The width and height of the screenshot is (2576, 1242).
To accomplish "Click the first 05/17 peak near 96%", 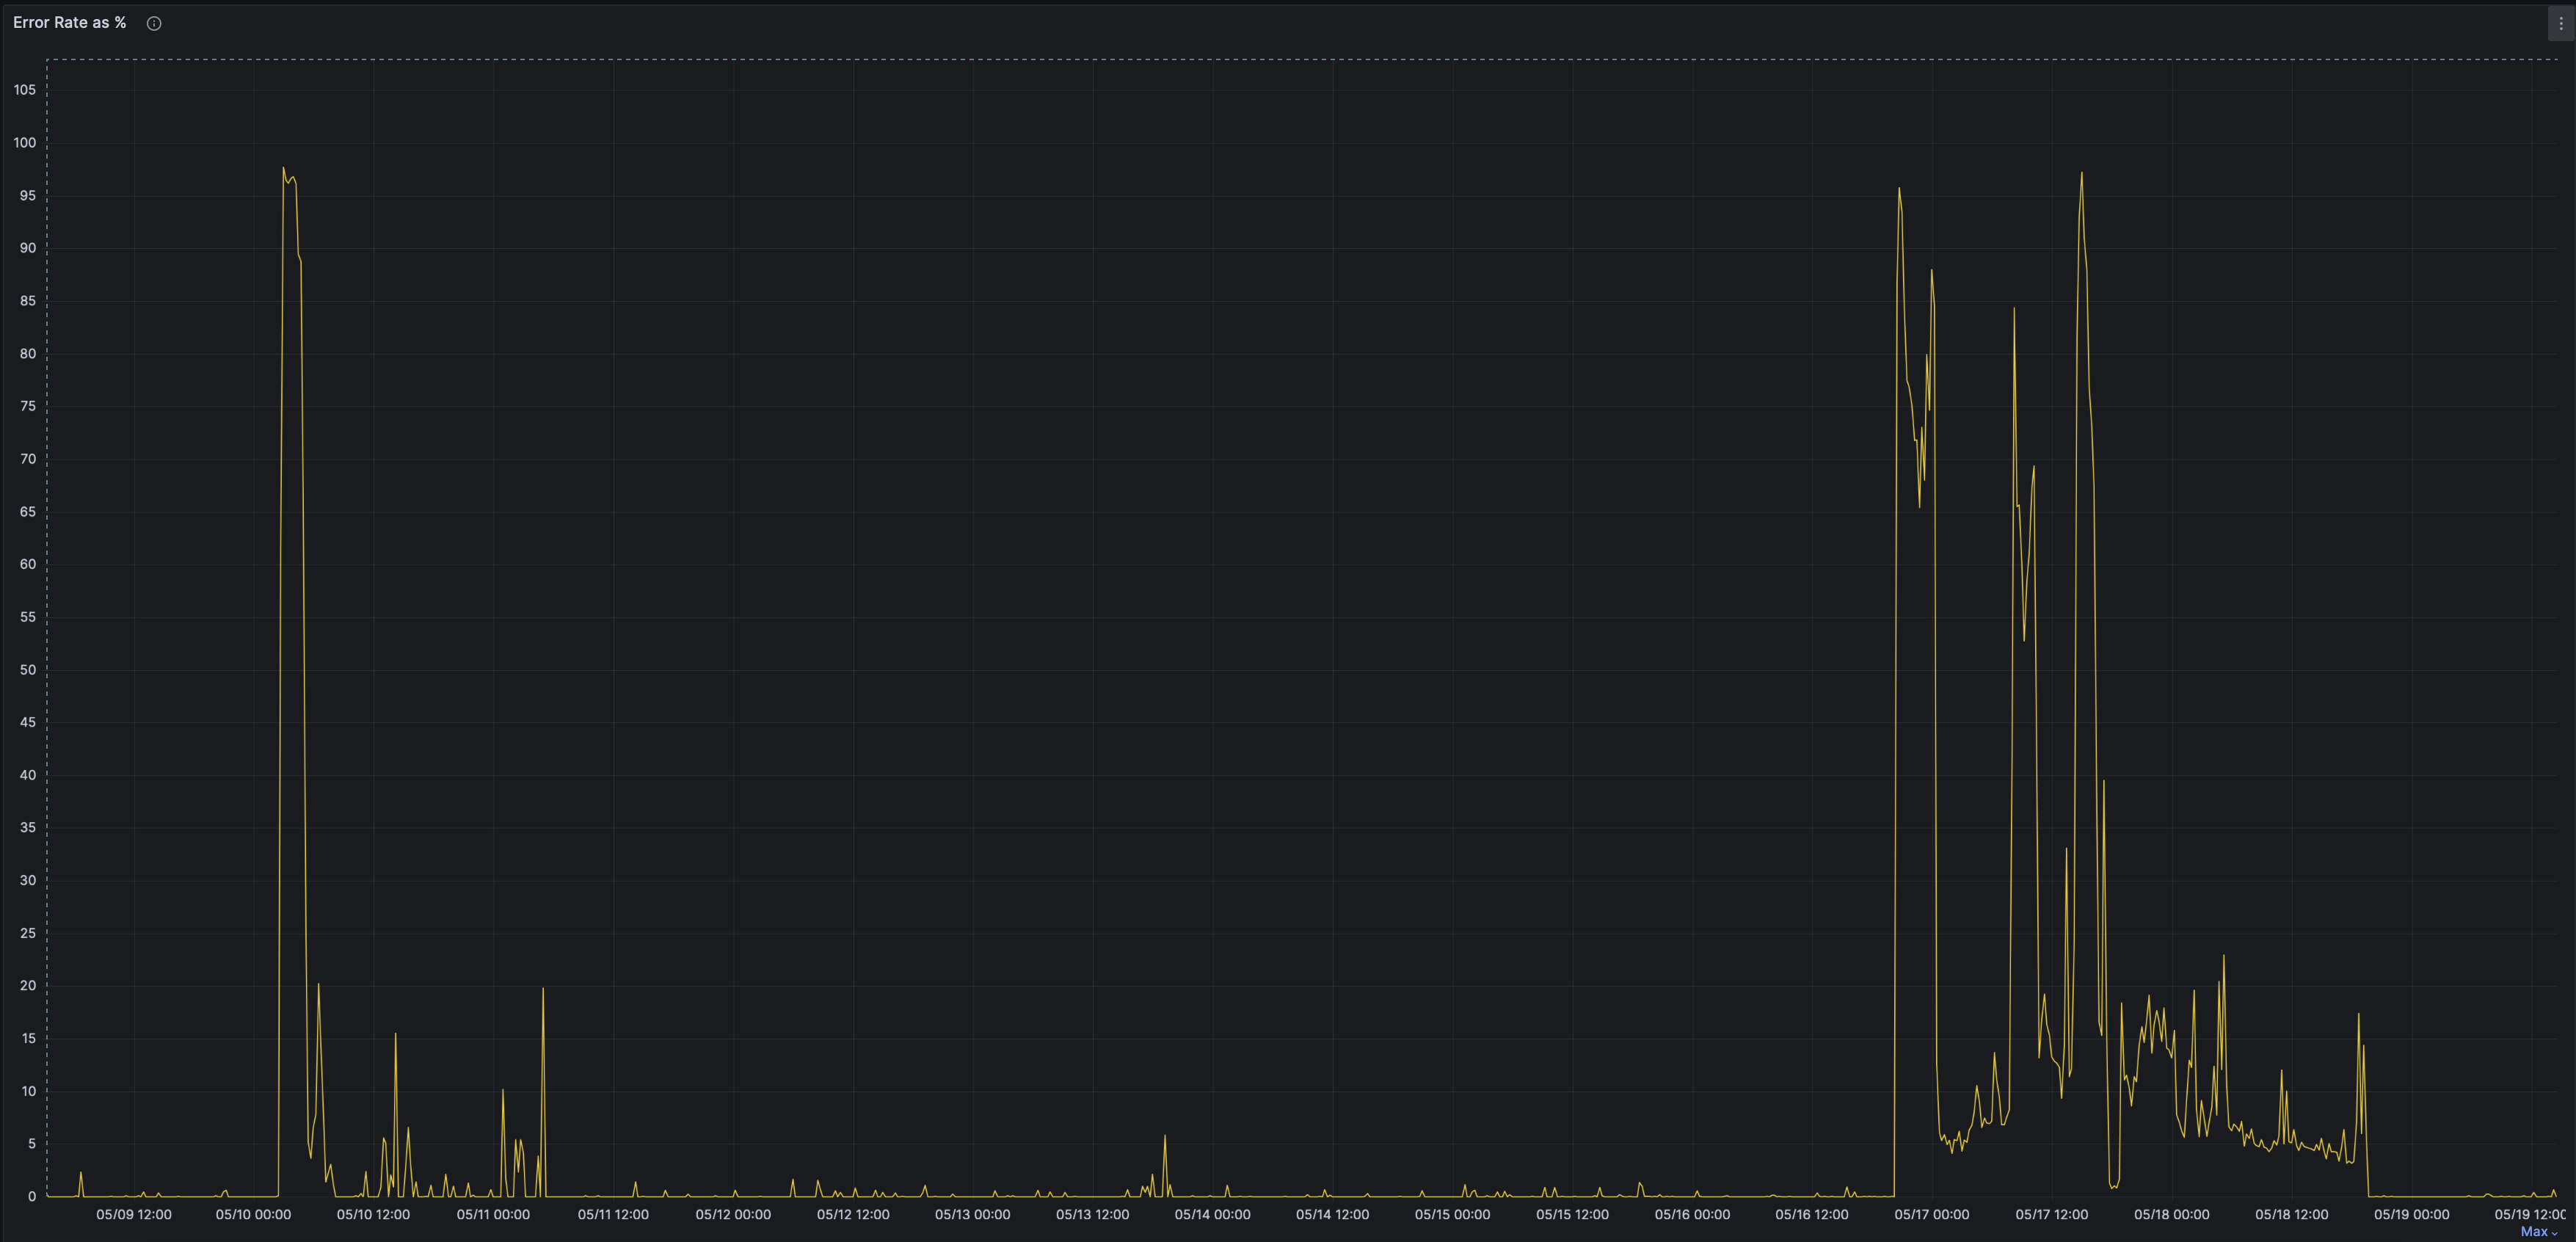I will (x=1899, y=188).
